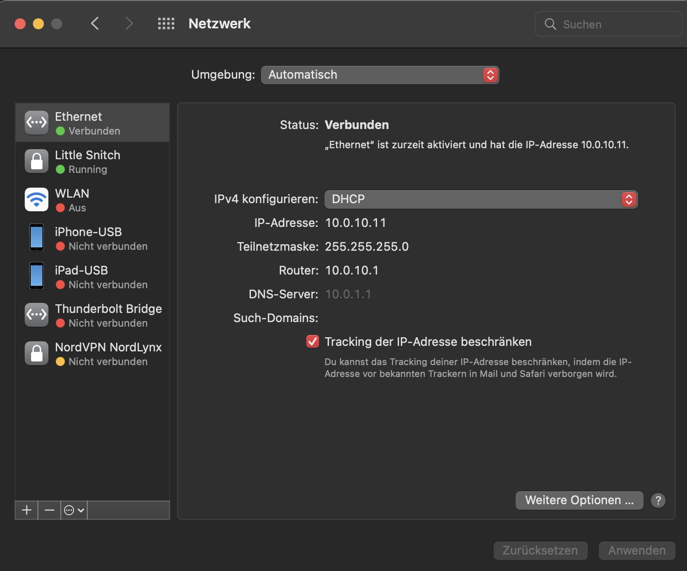Close the Netzwerk window

click(x=20, y=24)
